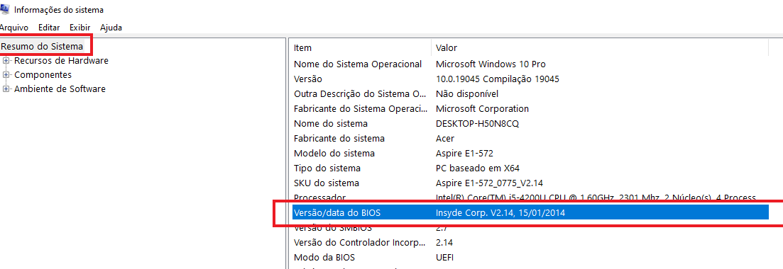The width and height of the screenshot is (783, 269).
Task: Select the Fabricante do sistema row
Action: point(529,138)
